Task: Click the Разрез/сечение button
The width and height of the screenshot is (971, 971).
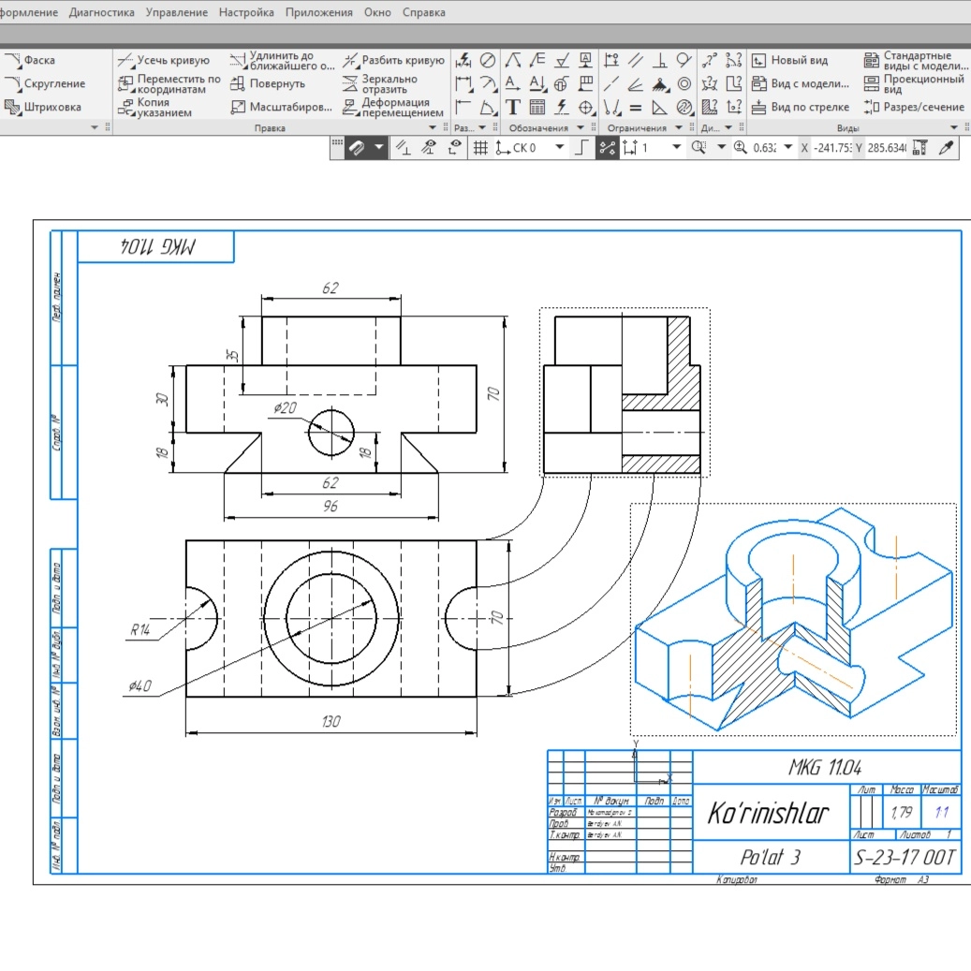Action: tap(913, 108)
